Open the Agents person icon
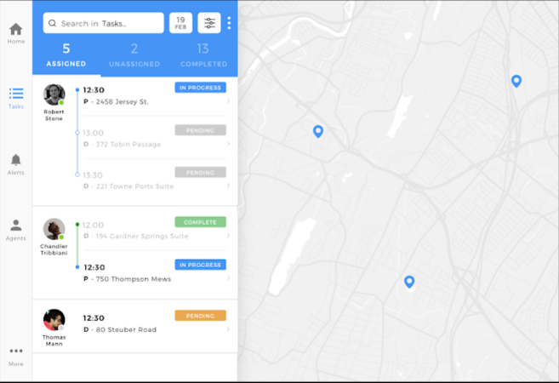The height and width of the screenshot is (383, 559). pos(15,225)
